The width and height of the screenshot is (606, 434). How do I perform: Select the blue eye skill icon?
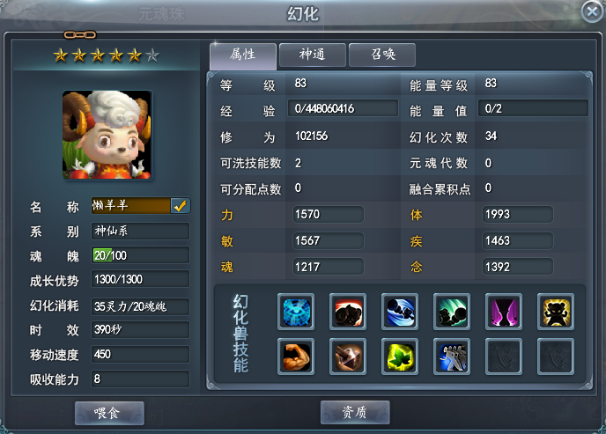[x=296, y=312]
